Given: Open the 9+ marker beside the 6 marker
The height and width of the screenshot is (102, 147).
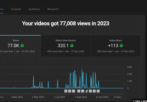Looking at the screenshot, I should pyautogui.click(x=94, y=91).
